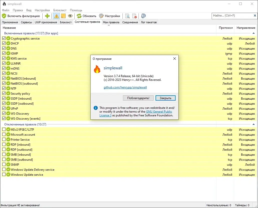Collapse the Отключенные правила group
258x208 pixels.
pyautogui.click(x=253, y=124)
